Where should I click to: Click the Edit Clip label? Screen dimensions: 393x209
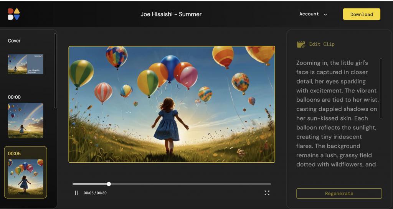322,44
